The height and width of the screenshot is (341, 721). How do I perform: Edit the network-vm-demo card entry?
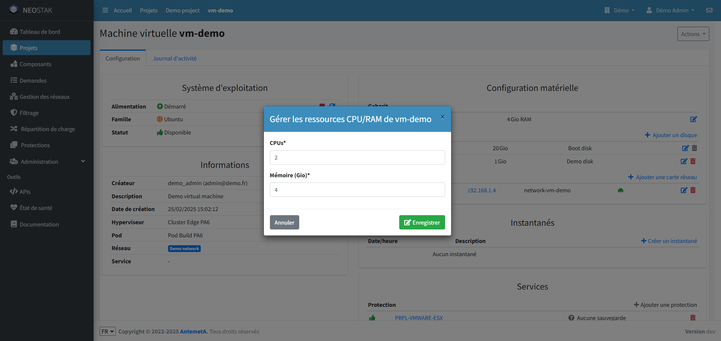[x=684, y=190]
